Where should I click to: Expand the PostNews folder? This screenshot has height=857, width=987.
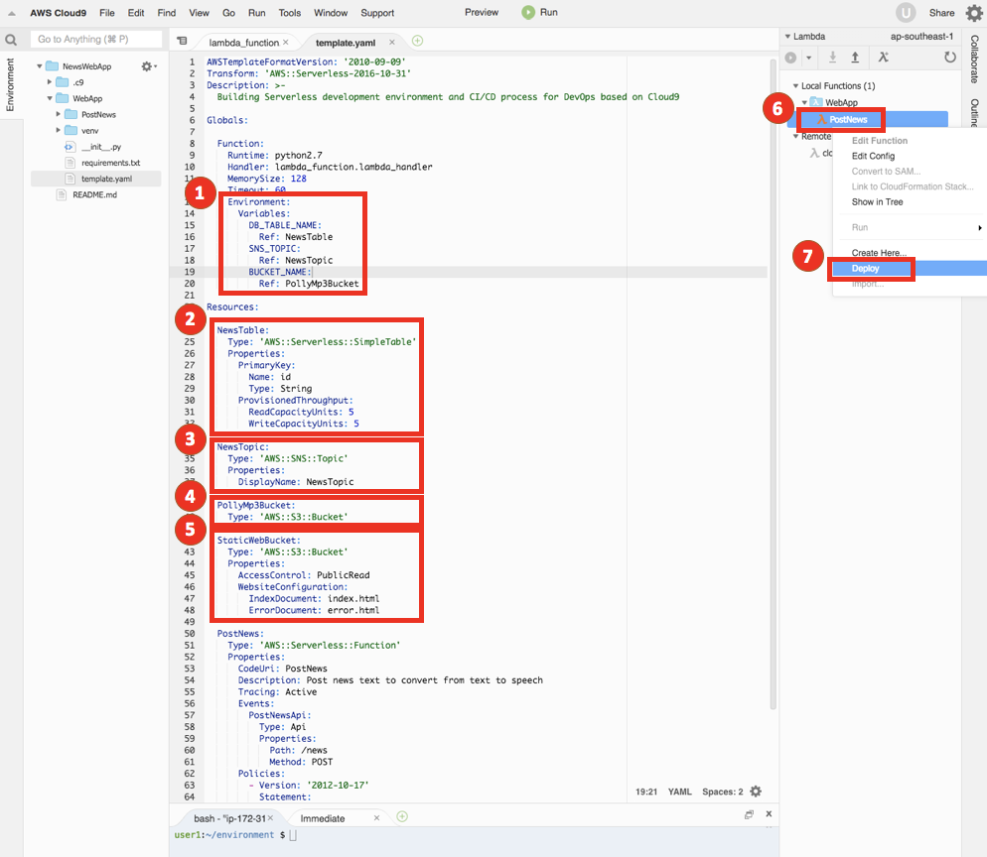coord(58,114)
